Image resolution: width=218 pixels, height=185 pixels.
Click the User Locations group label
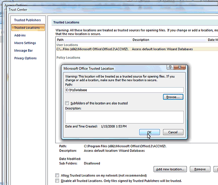point(67,45)
